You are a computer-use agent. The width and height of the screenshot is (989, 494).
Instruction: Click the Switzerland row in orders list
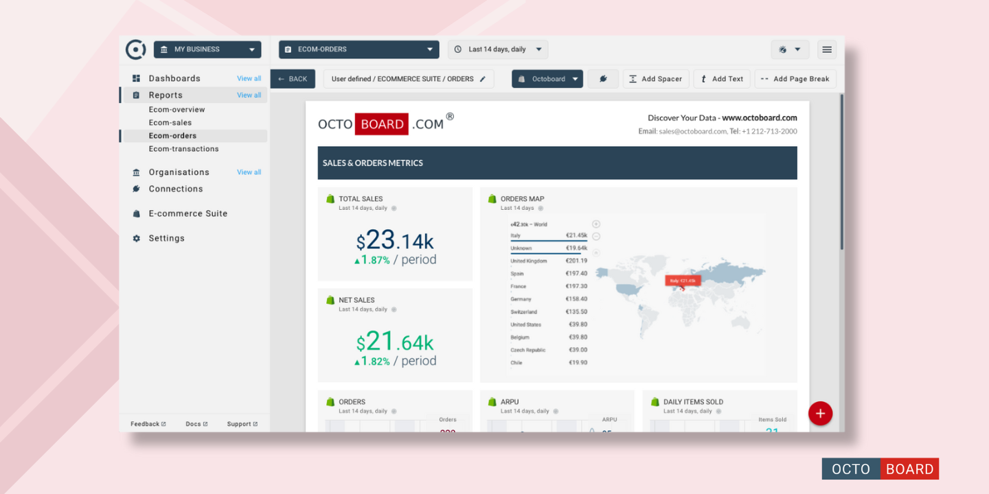pyautogui.click(x=549, y=311)
